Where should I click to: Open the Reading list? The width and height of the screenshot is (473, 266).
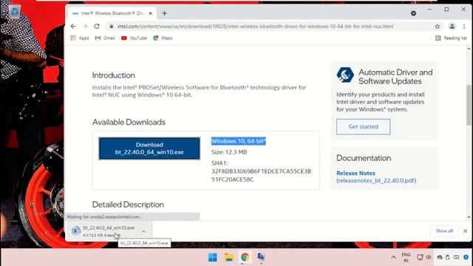pos(451,38)
